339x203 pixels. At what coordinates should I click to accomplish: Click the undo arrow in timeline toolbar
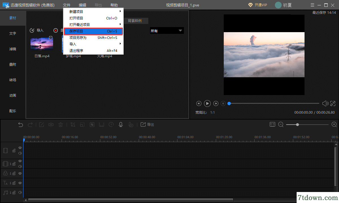[x=21, y=125]
